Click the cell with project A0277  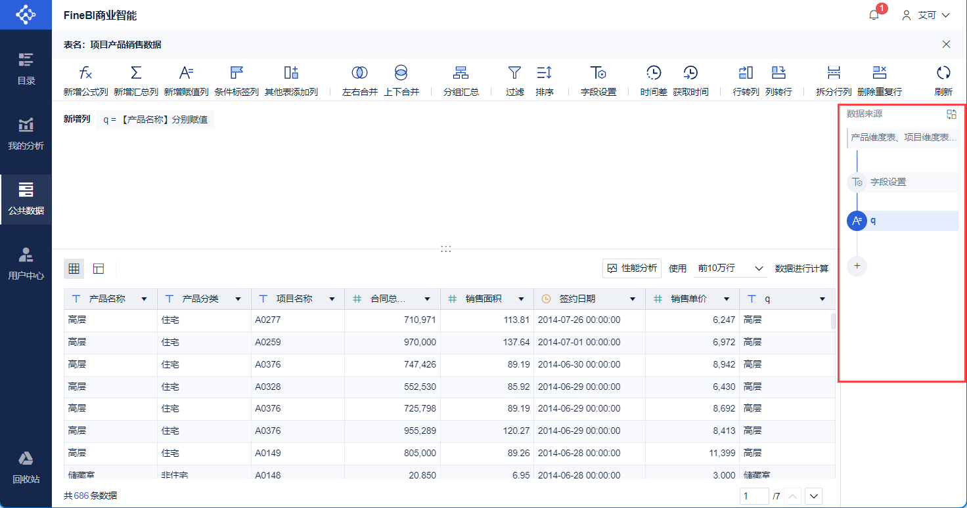[298, 320]
